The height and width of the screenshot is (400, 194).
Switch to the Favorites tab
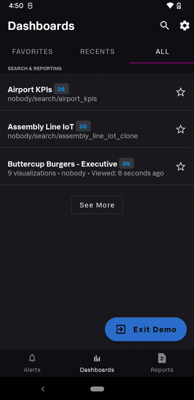point(32,52)
